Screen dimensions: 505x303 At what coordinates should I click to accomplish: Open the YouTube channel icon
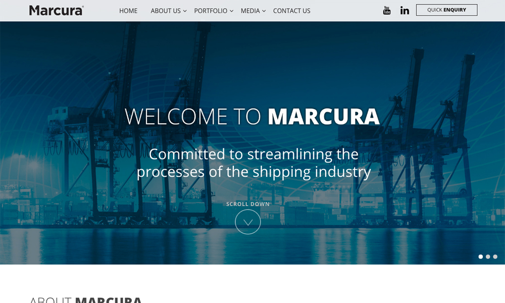tap(387, 10)
